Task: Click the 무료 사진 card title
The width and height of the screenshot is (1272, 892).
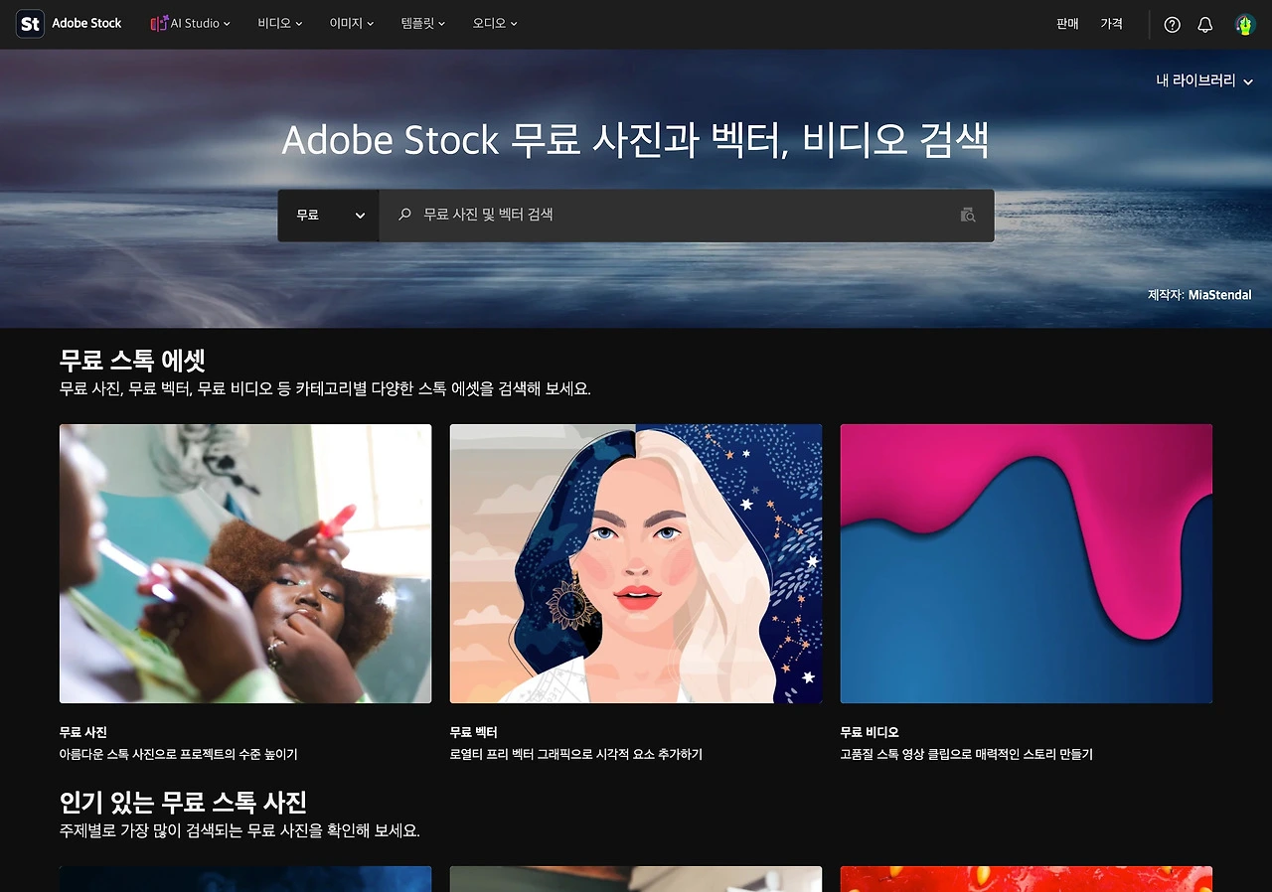Action: [83, 733]
